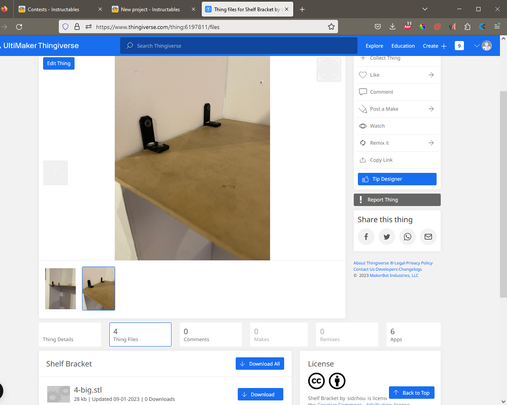Share this thing on Facebook
The height and width of the screenshot is (405, 507).
(x=366, y=237)
